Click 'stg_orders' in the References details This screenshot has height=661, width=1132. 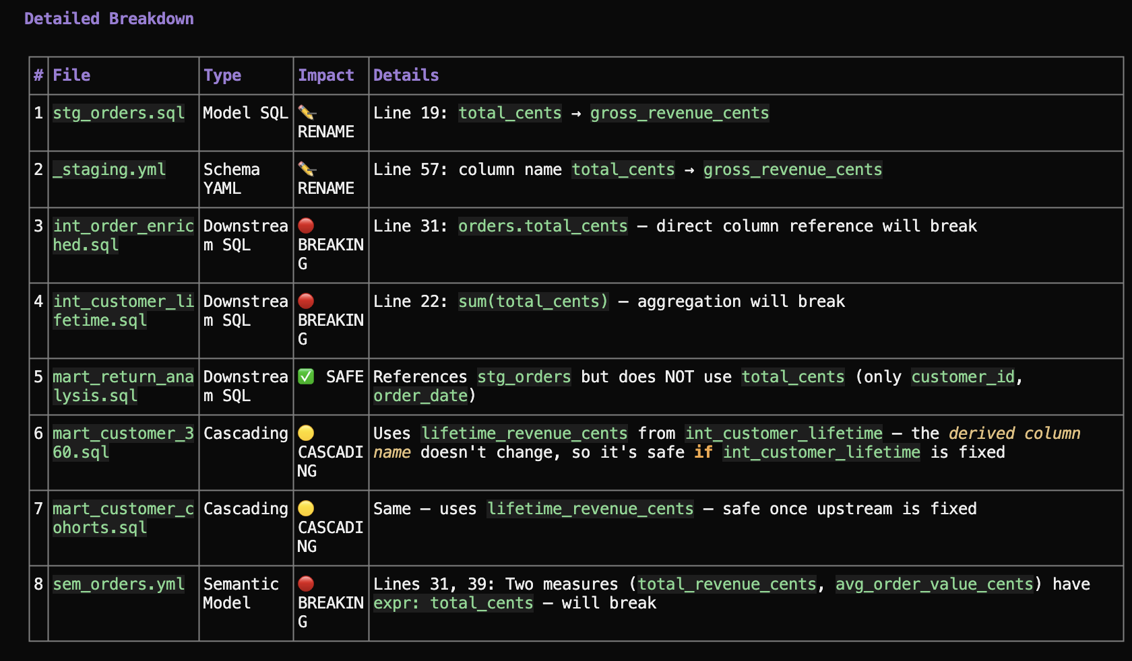[524, 377]
